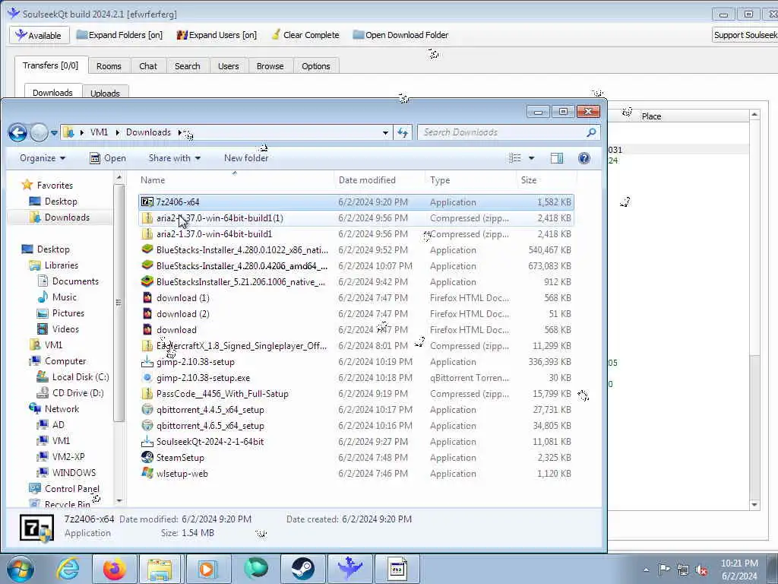Select the aria2-1.37.0-win-64bit-build1(1) zip icon

(x=147, y=218)
